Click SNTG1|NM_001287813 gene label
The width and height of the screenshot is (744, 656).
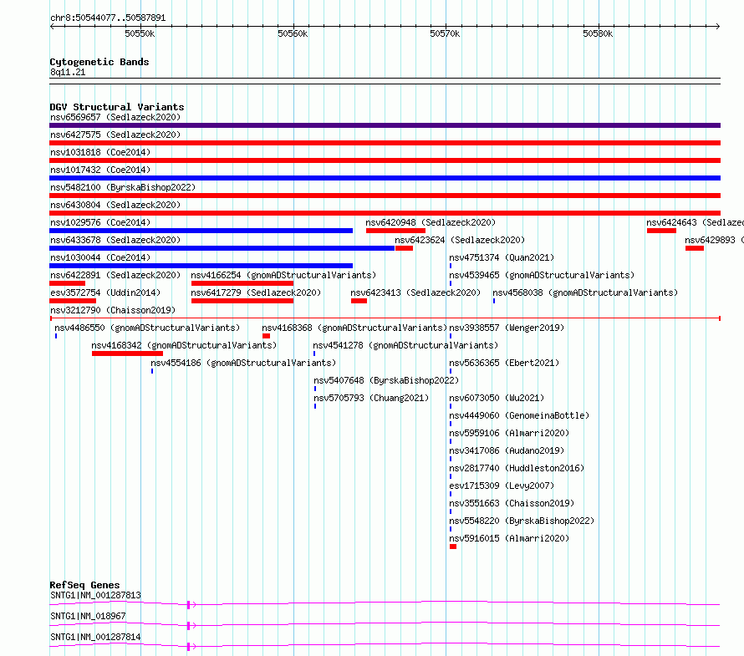point(95,595)
